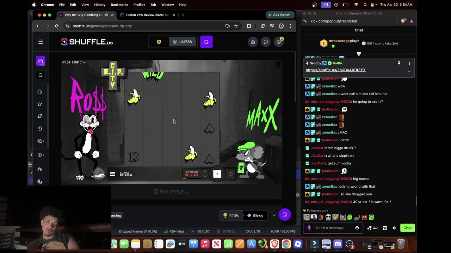The image size is (451, 253).
Task: Open the rocket sidebar icon
Action: click(x=39, y=116)
